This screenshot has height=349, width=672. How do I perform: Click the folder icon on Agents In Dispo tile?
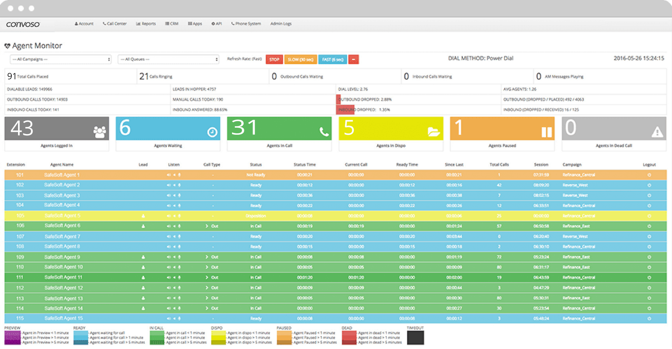(434, 132)
